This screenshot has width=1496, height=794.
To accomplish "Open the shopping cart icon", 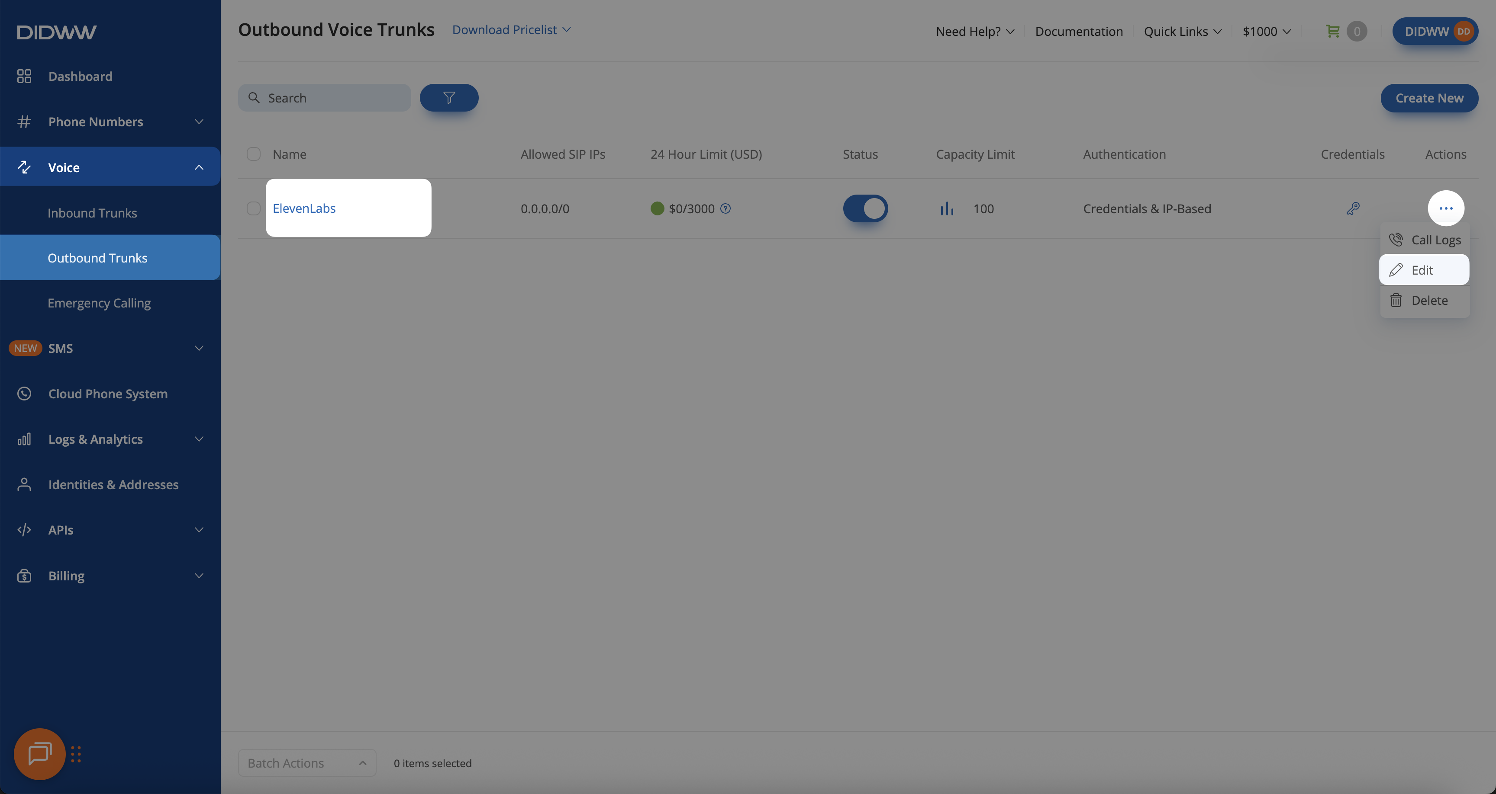I will tap(1333, 31).
